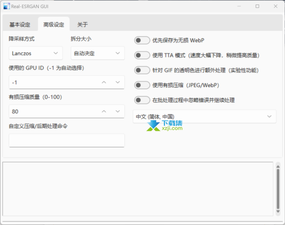
Task: Click the 降采样方式 label
Action: click(22, 39)
